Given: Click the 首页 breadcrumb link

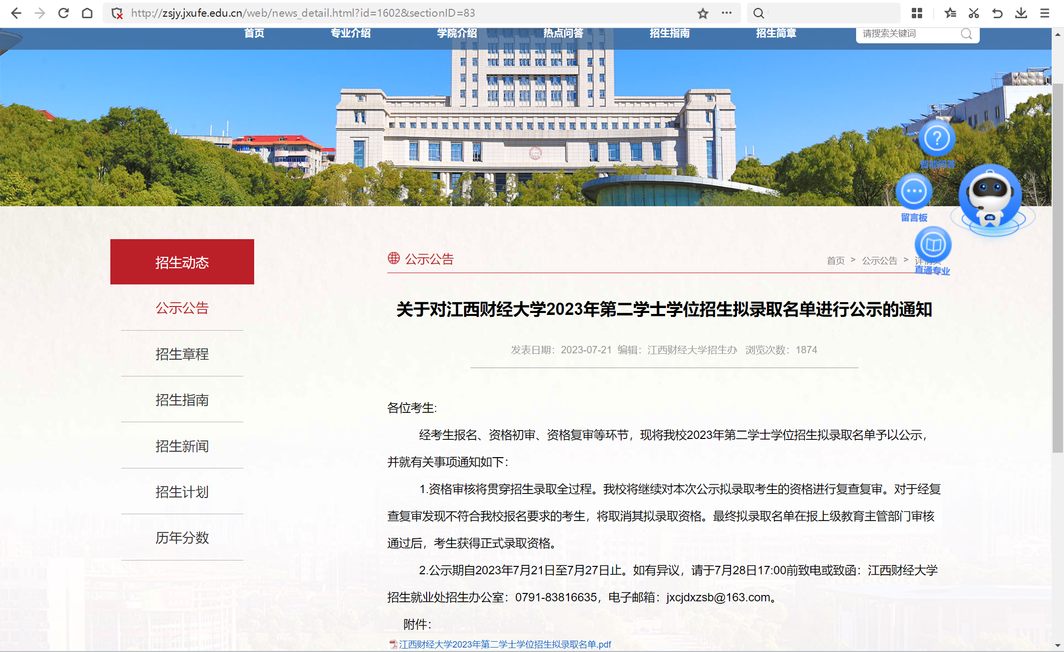Looking at the screenshot, I should pos(835,260).
